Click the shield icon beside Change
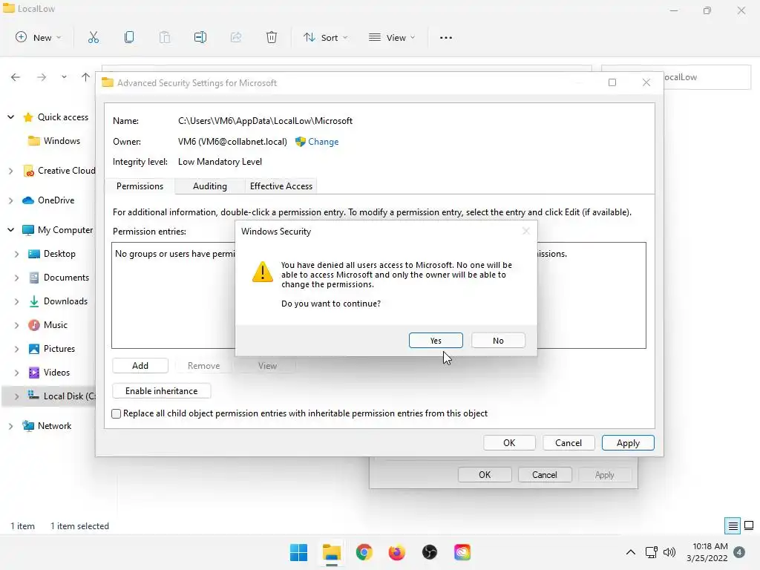The image size is (760, 570). pyautogui.click(x=301, y=142)
